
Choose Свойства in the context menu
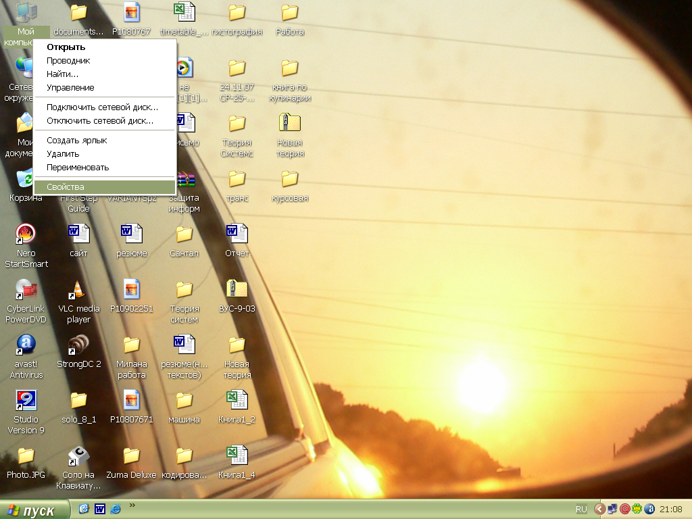[105, 187]
